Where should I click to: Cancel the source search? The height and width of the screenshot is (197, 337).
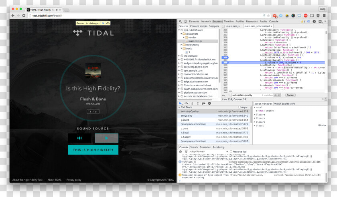pyautogui.click(x=290, y=95)
